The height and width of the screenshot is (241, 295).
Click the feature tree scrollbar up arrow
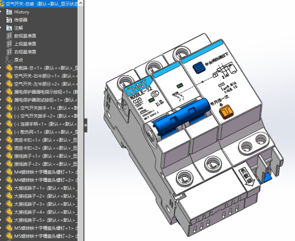(81, 3)
